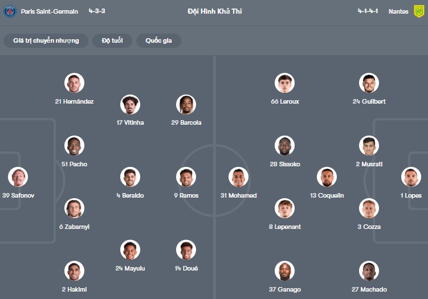Click the Nantes club crest icon
Image resolution: width=428 pixels, height=299 pixels.
click(x=419, y=11)
